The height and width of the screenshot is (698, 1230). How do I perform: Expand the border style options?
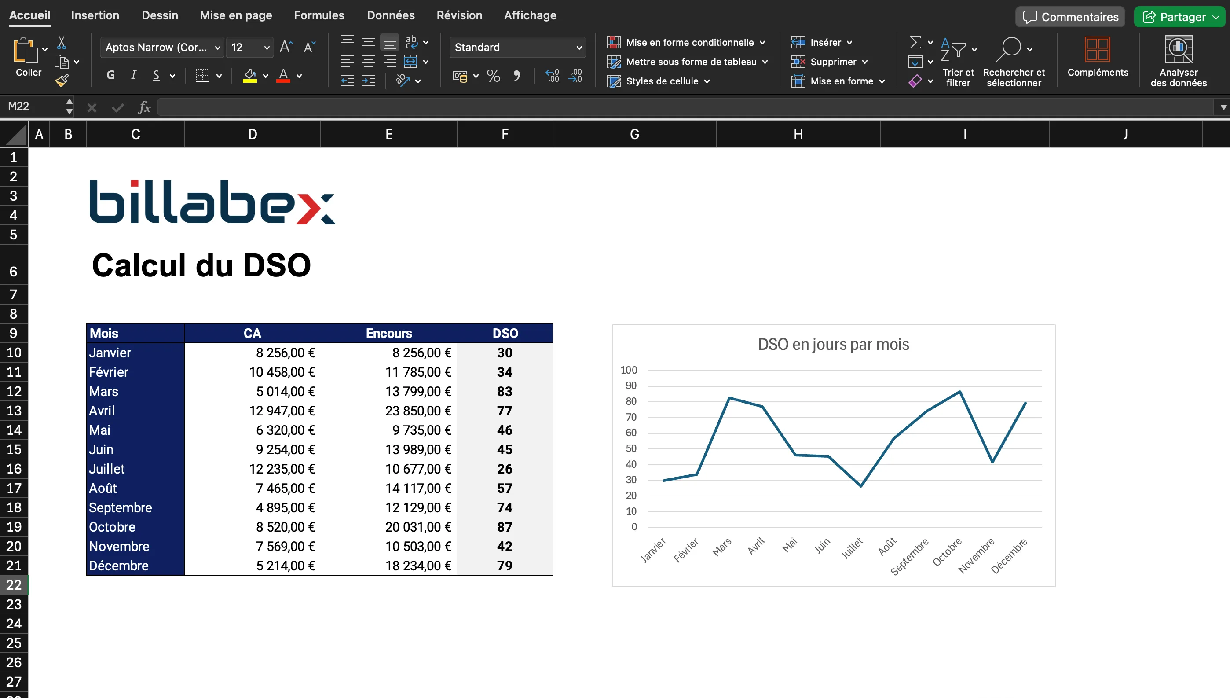pos(220,76)
